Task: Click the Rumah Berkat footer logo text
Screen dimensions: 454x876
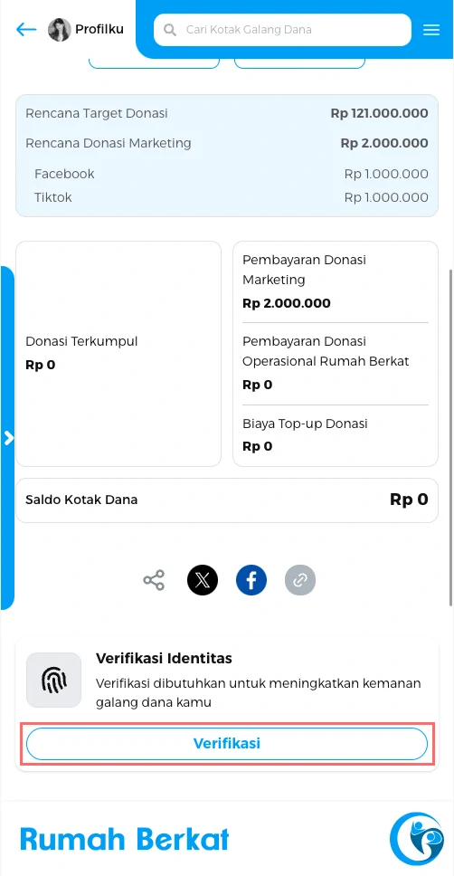Action: click(125, 839)
